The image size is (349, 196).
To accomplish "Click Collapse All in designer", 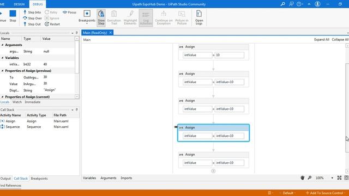I will click(x=340, y=40).
